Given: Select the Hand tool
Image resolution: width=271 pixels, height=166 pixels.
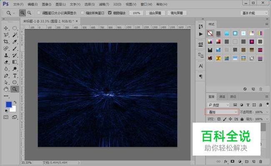Looking at the screenshot, I should point(6,89).
